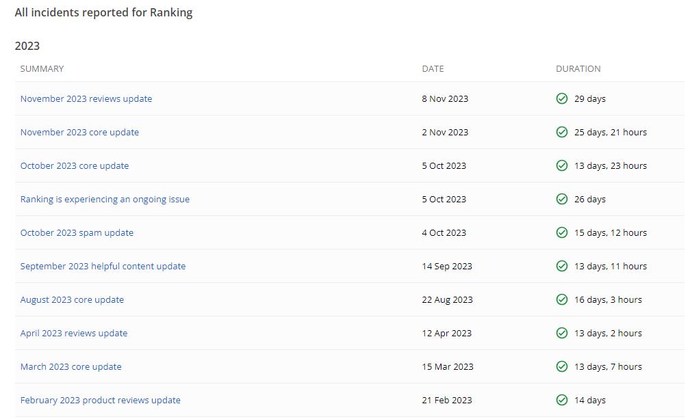Click the 2 Nov 2023 date cell
The image size is (690, 419).
tap(445, 132)
